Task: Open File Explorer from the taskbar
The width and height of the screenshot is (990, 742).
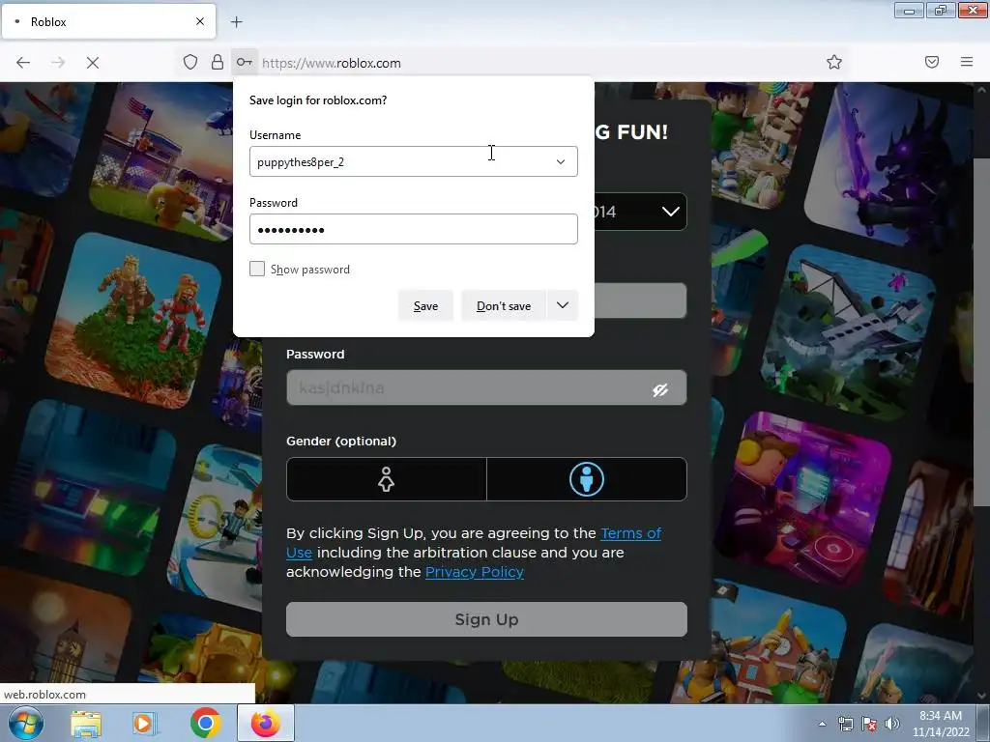Action: [x=86, y=724]
